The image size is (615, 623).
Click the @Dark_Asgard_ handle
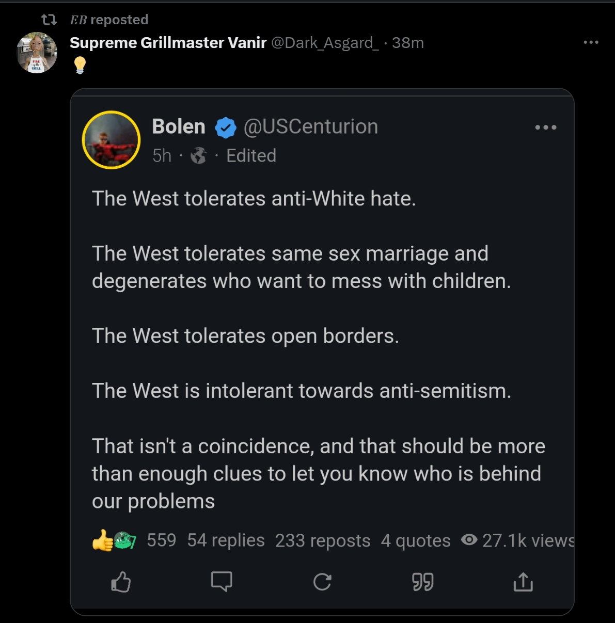pyautogui.click(x=325, y=42)
